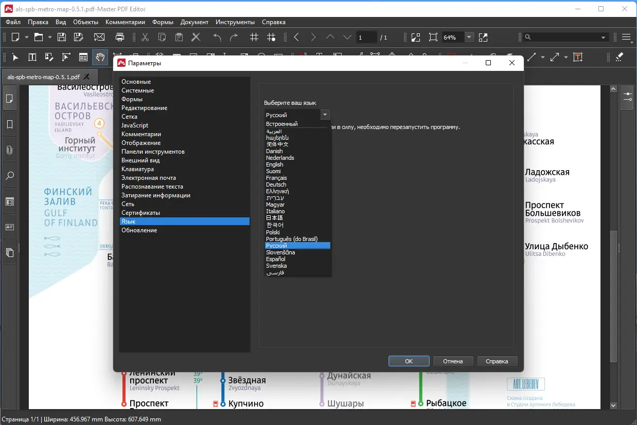Activate the Hand tool

(x=100, y=57)
